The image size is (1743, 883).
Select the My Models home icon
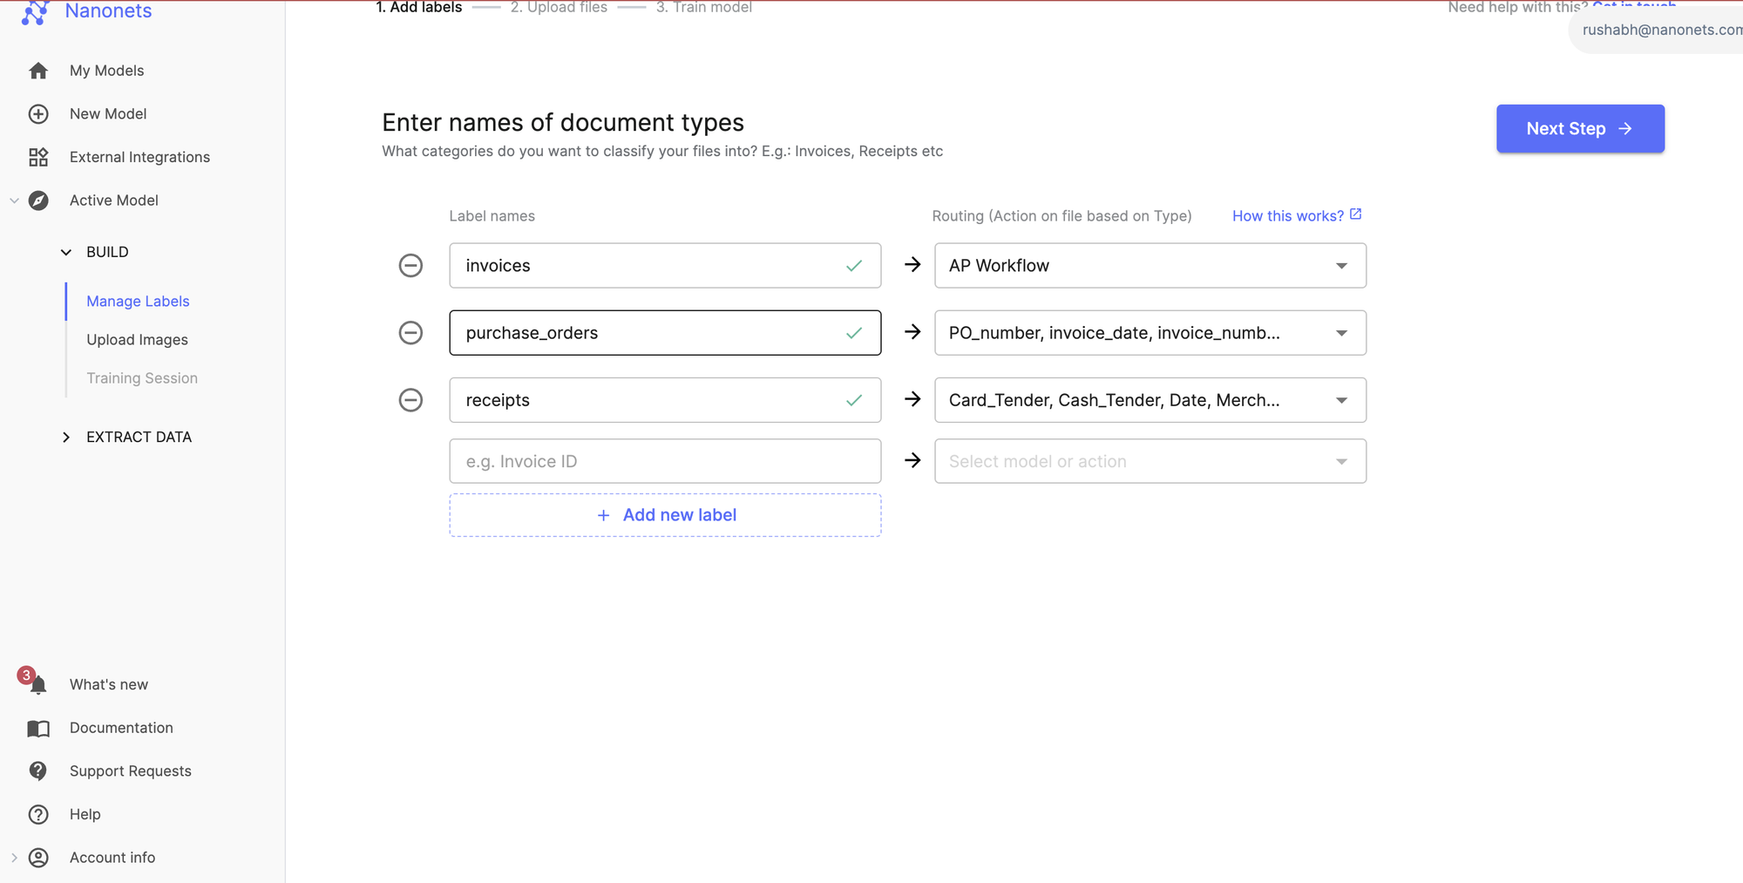pyautogui.click(x=38, y=71)
